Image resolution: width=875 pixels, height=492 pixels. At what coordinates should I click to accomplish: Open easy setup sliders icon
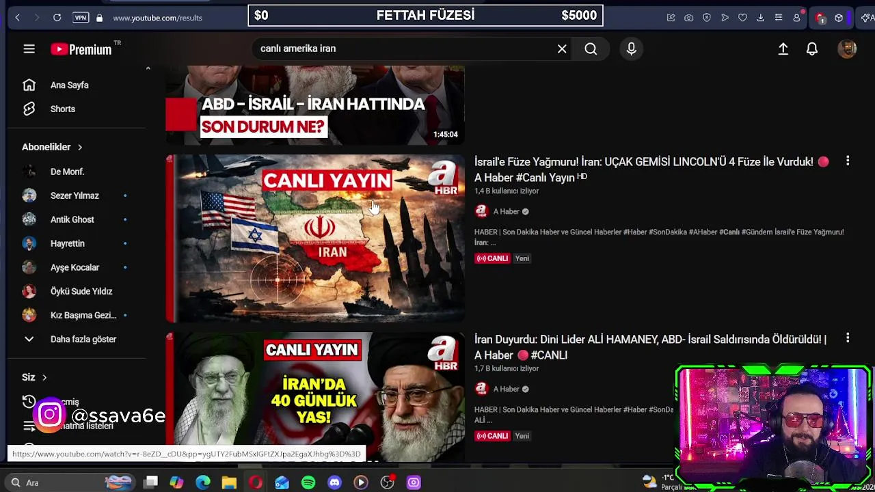pos(778,18)
